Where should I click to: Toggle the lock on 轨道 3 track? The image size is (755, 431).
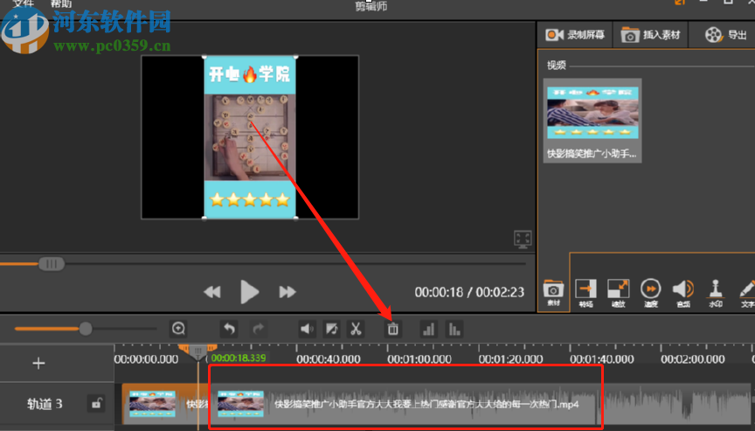coord(96,404)
